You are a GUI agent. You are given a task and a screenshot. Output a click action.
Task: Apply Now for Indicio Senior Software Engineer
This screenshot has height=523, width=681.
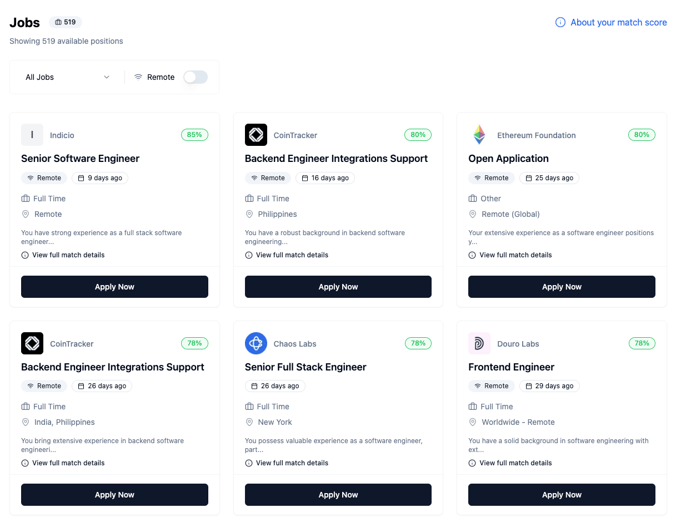pyautogui.click(x=114, y=287)
